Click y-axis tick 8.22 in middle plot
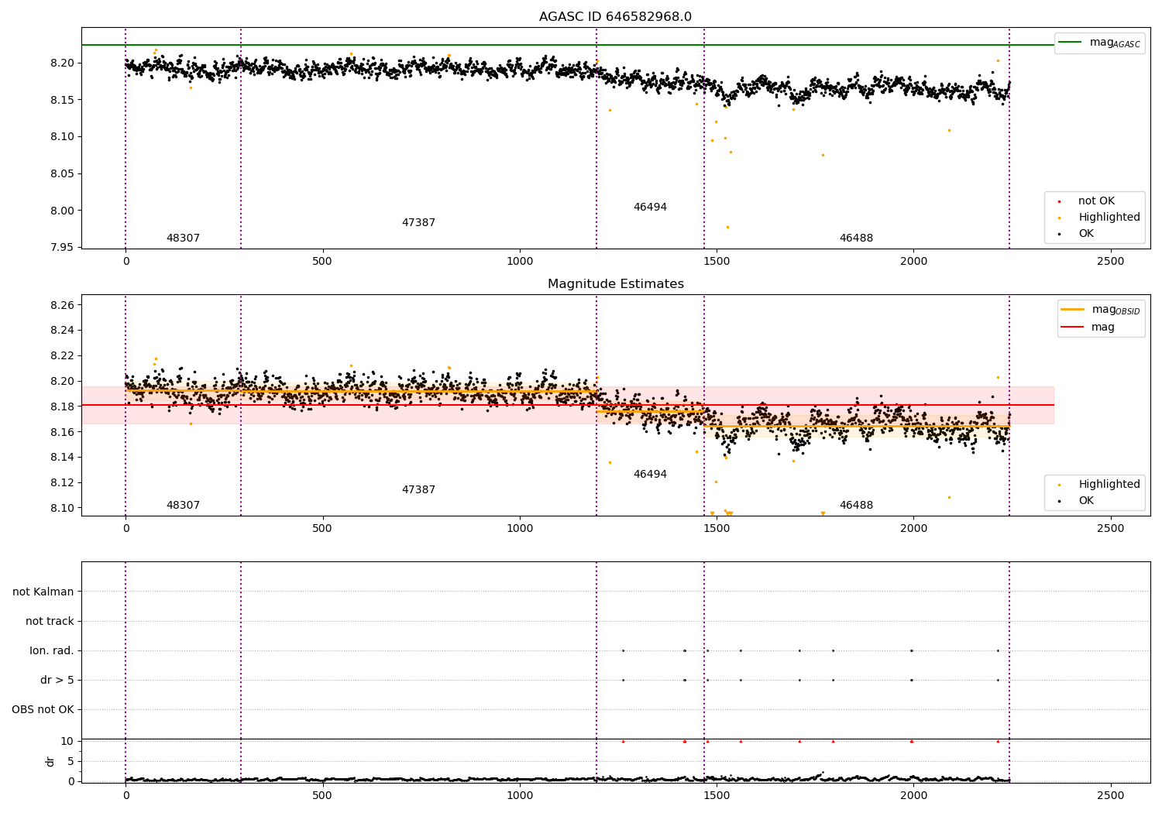Viewport: 1162px width, 813px height. (63, 356)
